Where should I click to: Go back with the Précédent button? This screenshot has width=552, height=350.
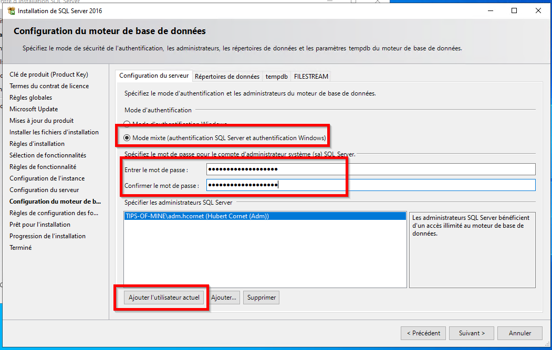pyautogui.click(x=423, y=333)
